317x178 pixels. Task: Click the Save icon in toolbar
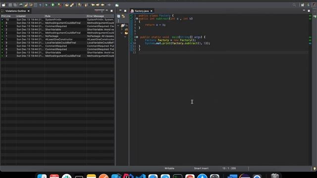[10, 5]
